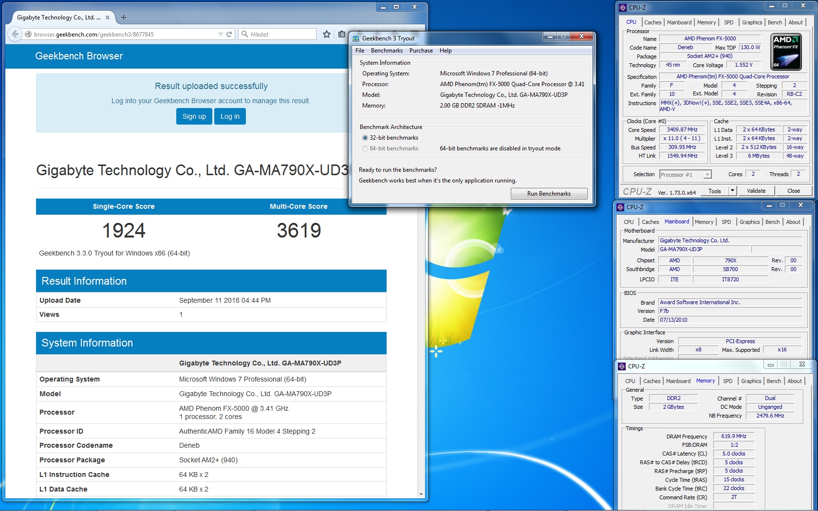Open Graphics tab in the Mainboard-tab CPU-Z window

coord(749,222)
